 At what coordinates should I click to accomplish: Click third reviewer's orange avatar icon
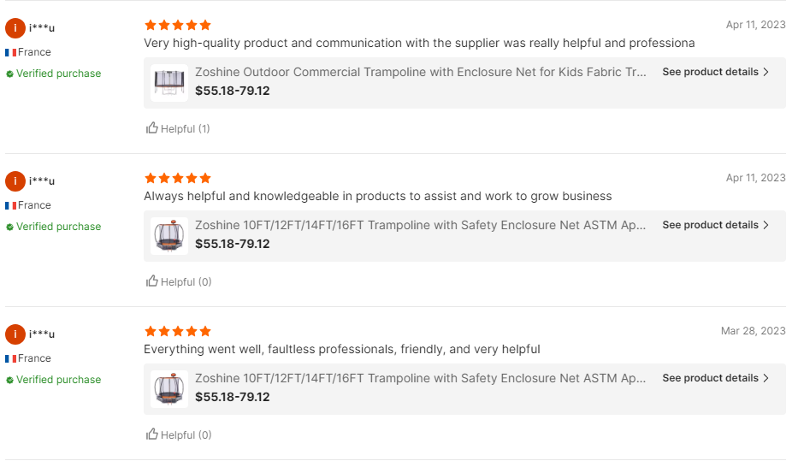click(x=15, y=334)
